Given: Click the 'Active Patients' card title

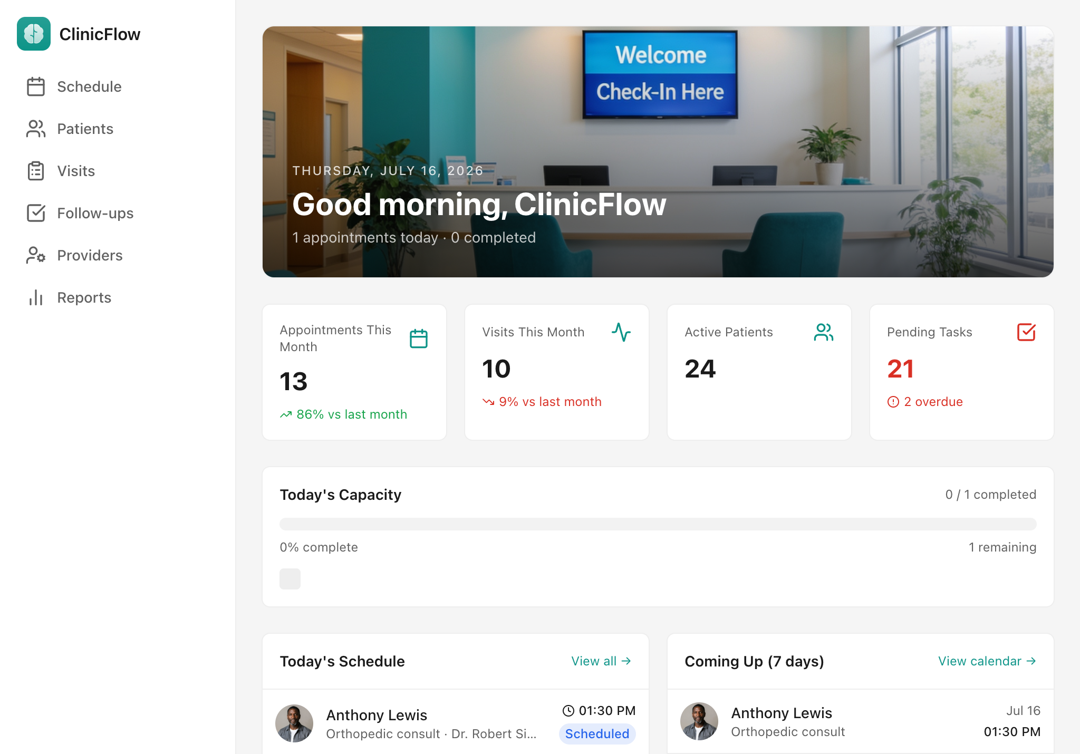Looking at the screenshot, I should pyautogui.click(x=729, y=332).
